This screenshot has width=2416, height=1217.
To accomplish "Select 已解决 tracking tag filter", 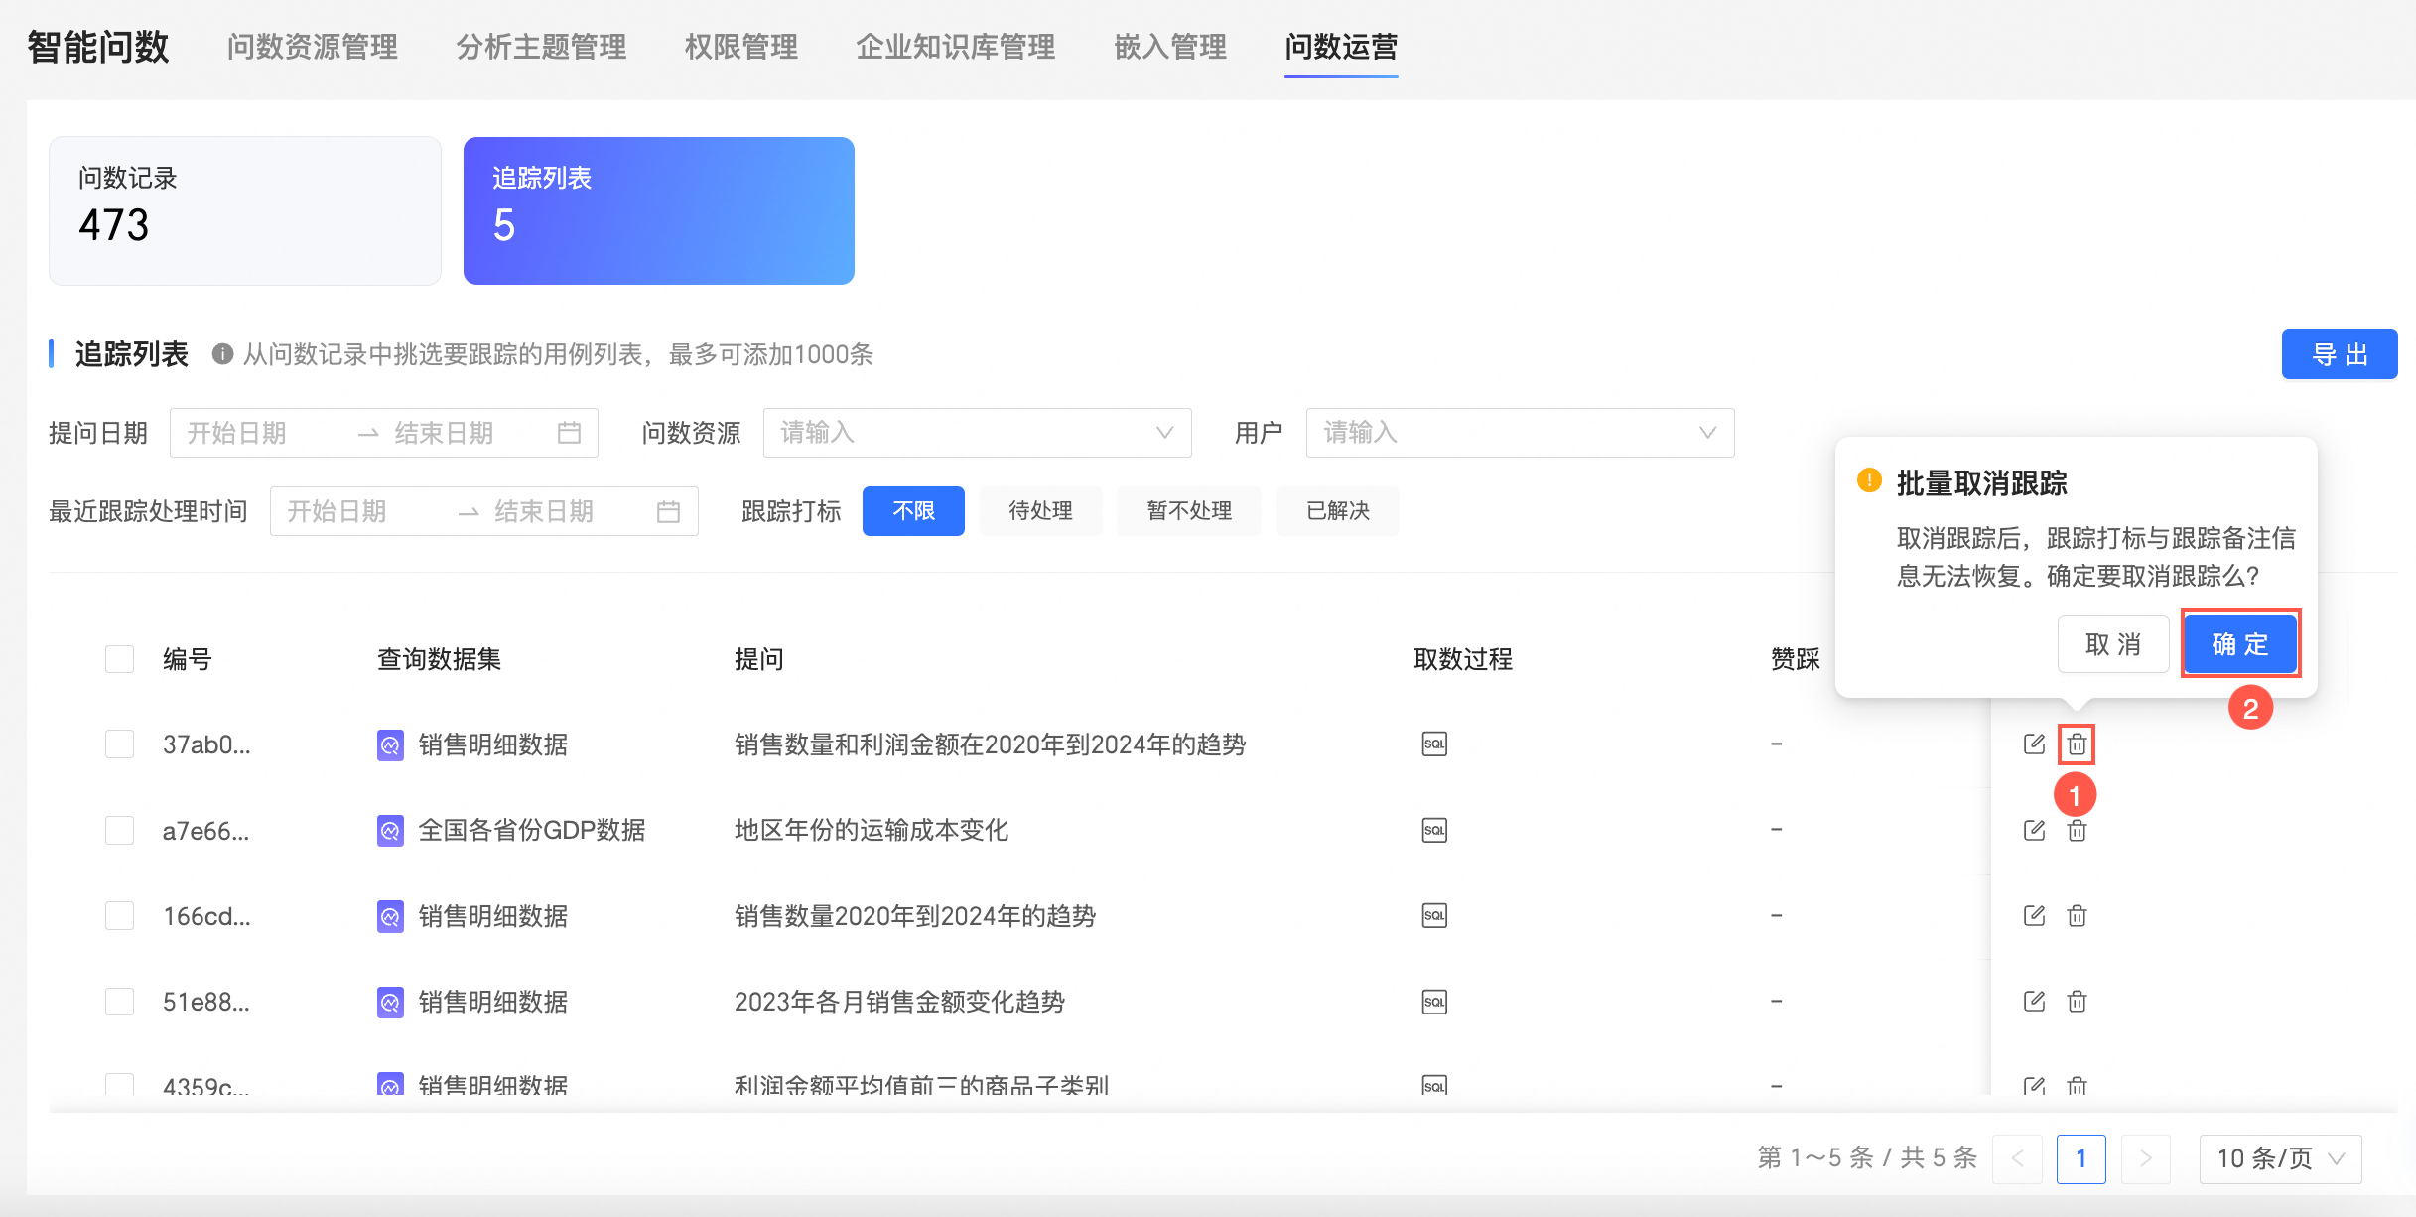I will click(1338, 511).
